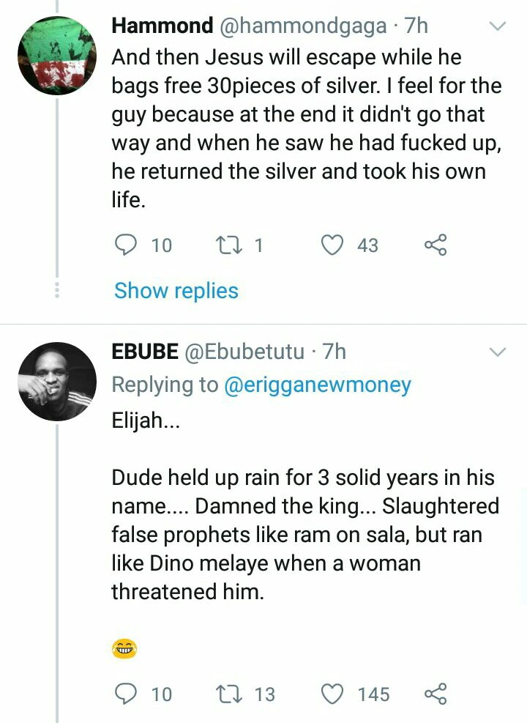
Task: Open EBUBE's profile picture
Action: (56, 381)
